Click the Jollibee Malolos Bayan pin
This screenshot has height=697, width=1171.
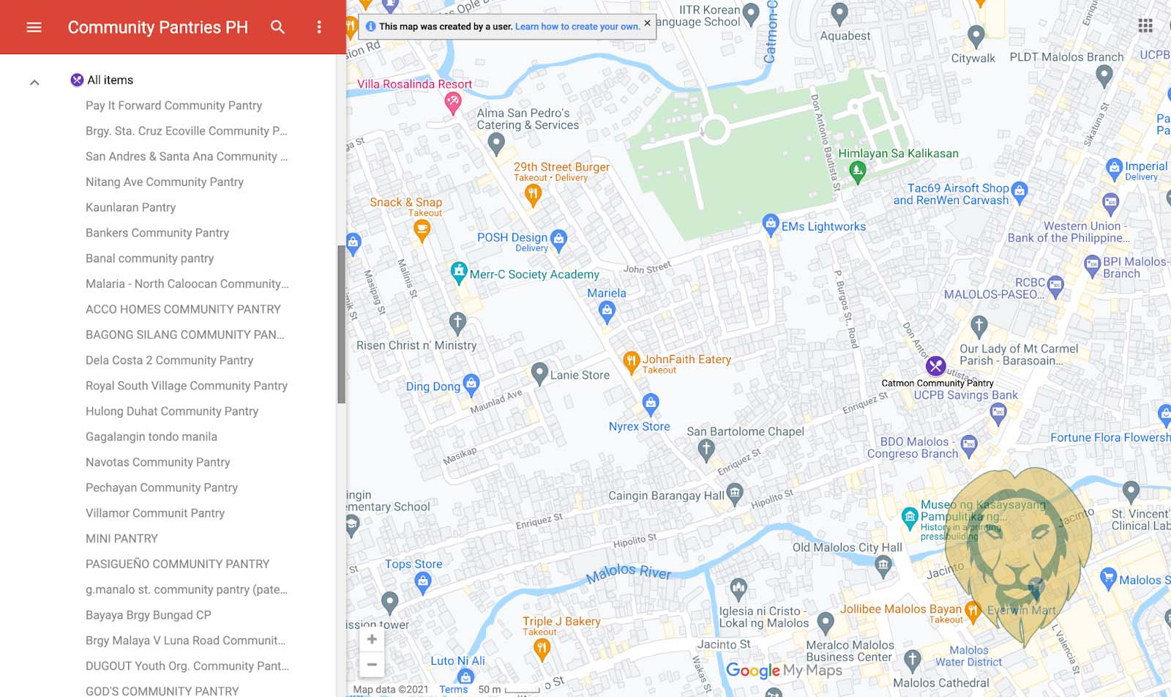pos(972,611)
